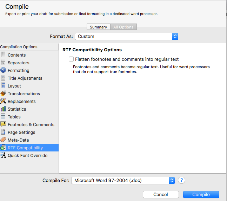Screen dimensions: 227x201
Task: Open the Compile For file type dropdown
Action: (123, 180)
